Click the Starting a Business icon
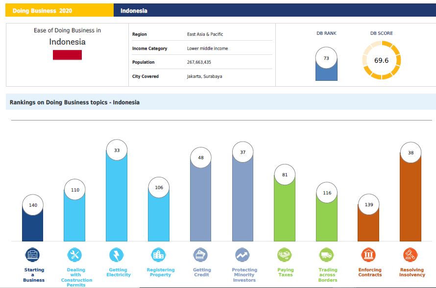436x288 pixels. [x=33, y=255]
